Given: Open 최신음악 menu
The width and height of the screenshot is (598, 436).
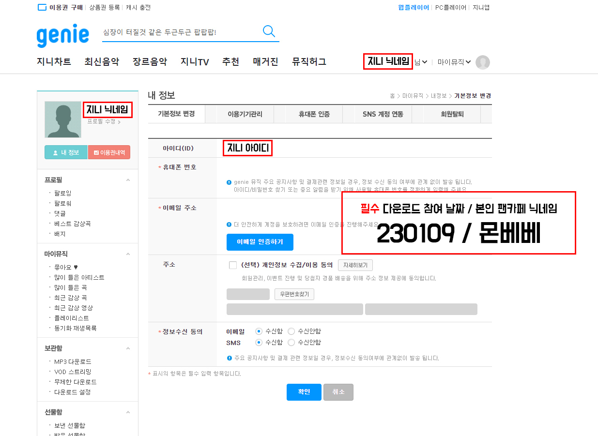Looking at the screenshot, I should 102,62.
